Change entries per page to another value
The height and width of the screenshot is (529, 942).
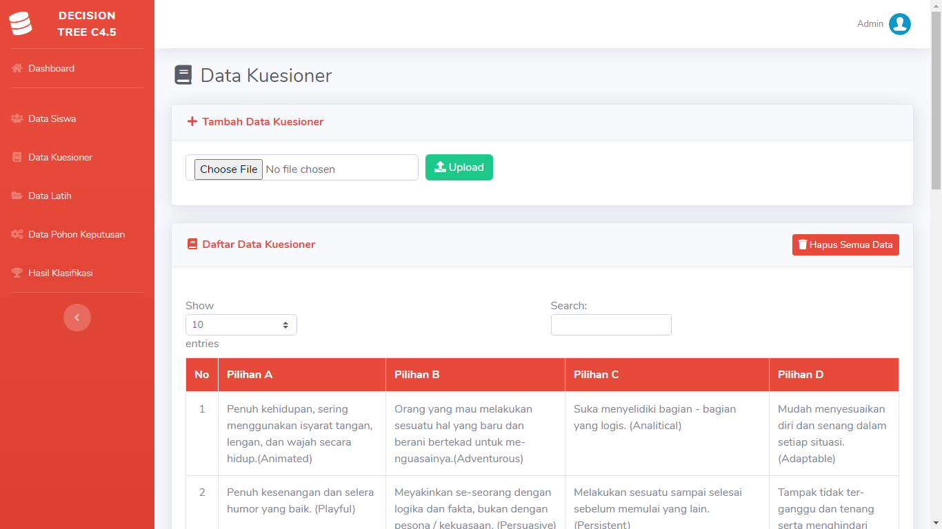click(x=241, y=324)
